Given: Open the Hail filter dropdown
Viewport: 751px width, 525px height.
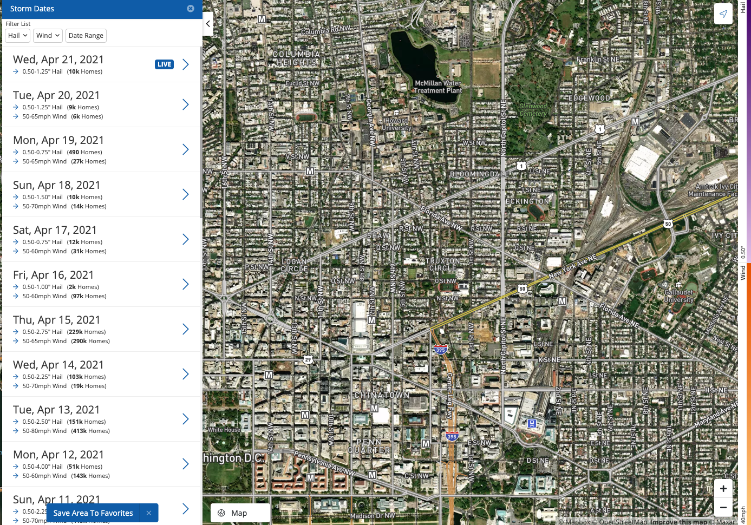Looking at the screenshot, I should coord(18,36).
